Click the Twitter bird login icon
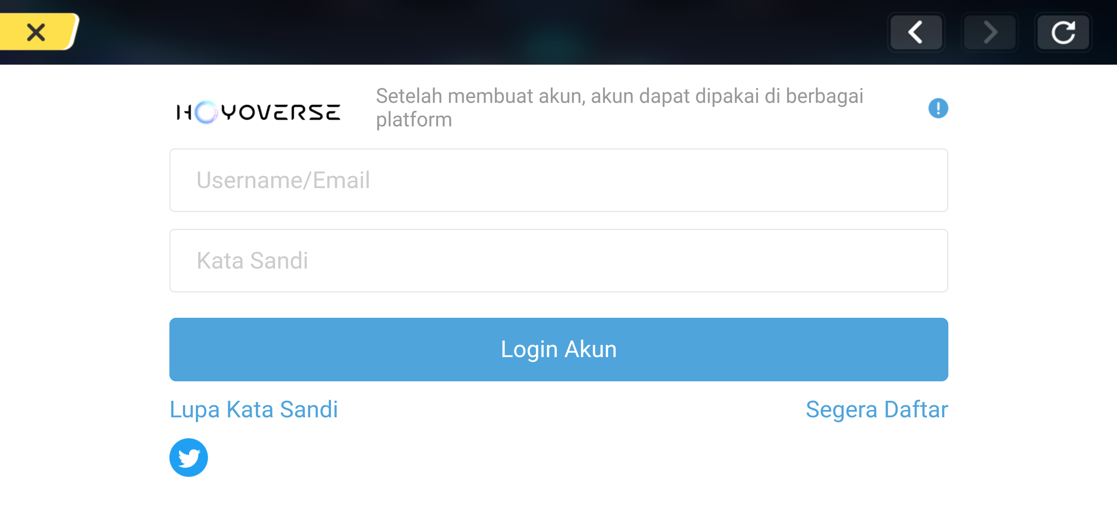 pos(188,457)
